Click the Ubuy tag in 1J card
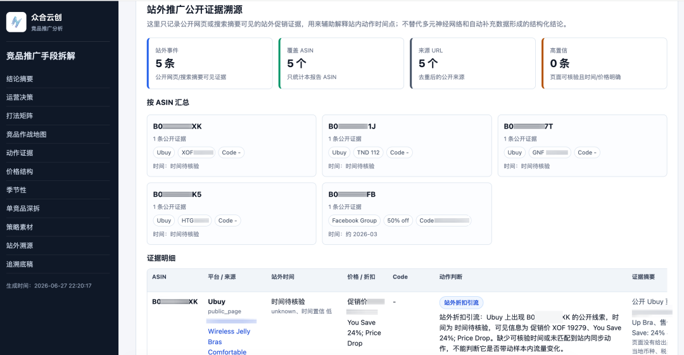Viewport: 684px width, 355px height. (x=339, y=153)
